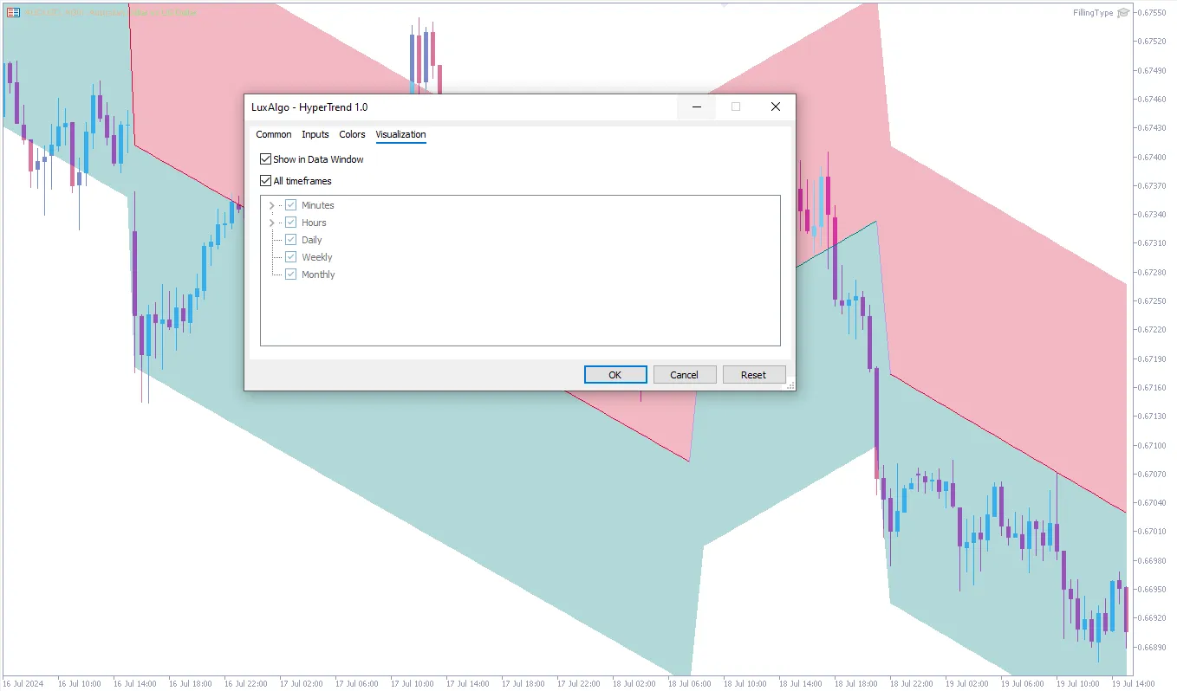Open the Inputs tab
The width and height of the screenshot is (1177, 691).
coord(315,134)
